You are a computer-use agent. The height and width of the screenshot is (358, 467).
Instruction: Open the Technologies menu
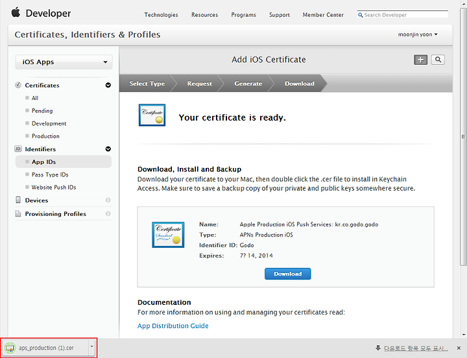pyautogui.click(x=161, y=15)
